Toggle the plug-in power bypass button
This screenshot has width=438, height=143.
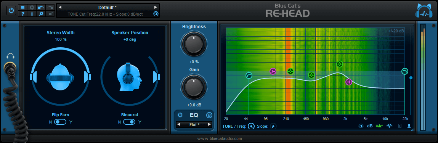tap(11, 10)
